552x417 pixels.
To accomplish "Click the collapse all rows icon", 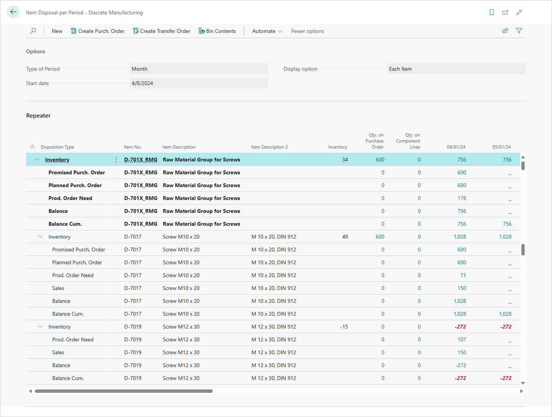I will point(32,147).
